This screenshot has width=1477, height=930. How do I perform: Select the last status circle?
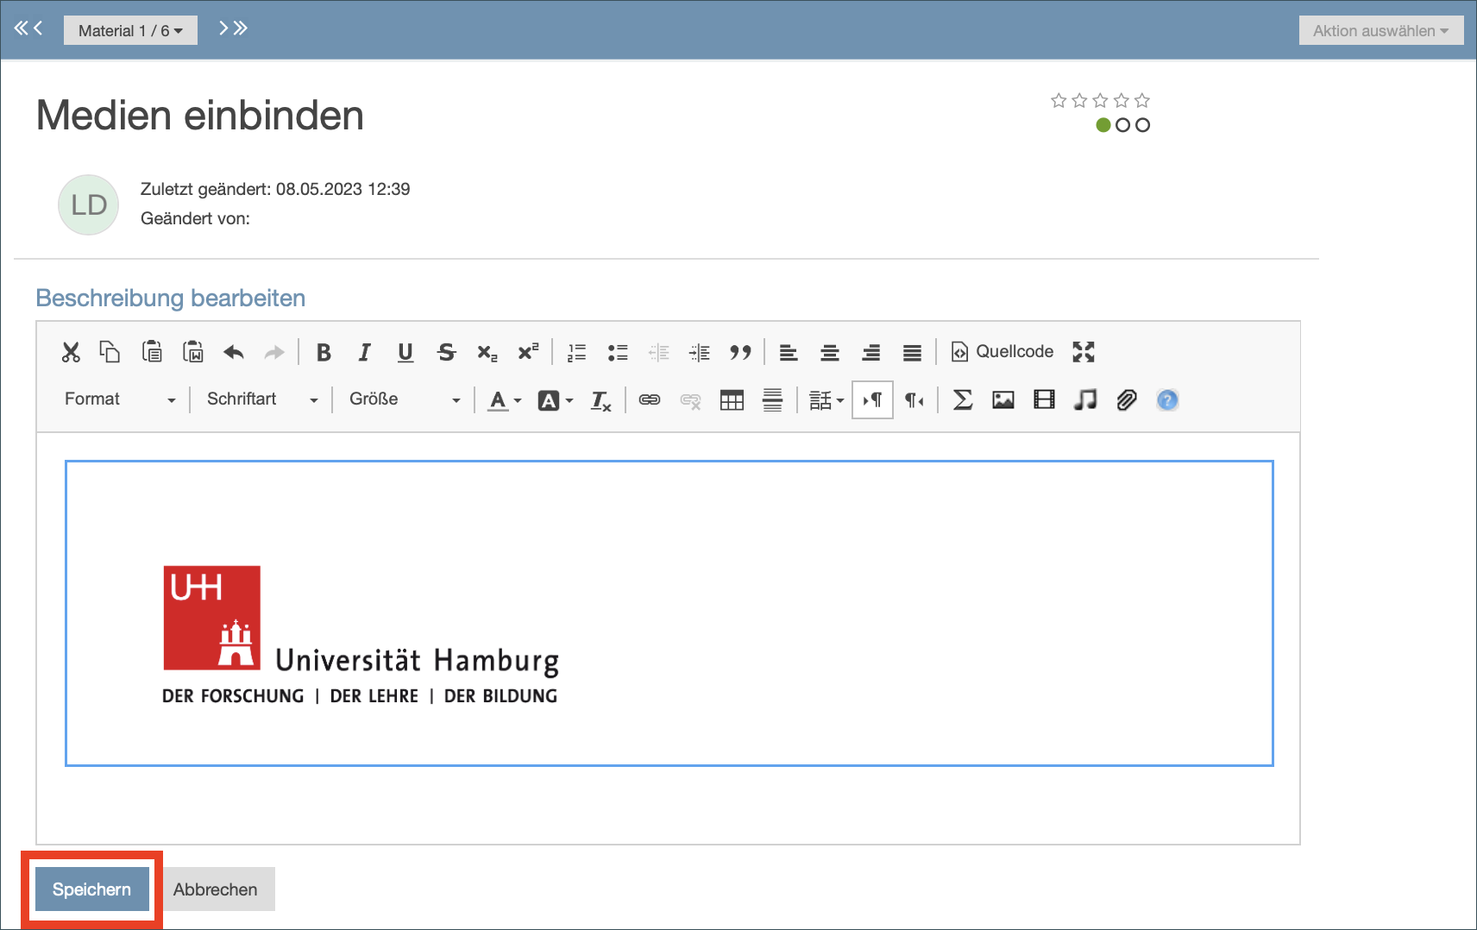coord(1142,125)
